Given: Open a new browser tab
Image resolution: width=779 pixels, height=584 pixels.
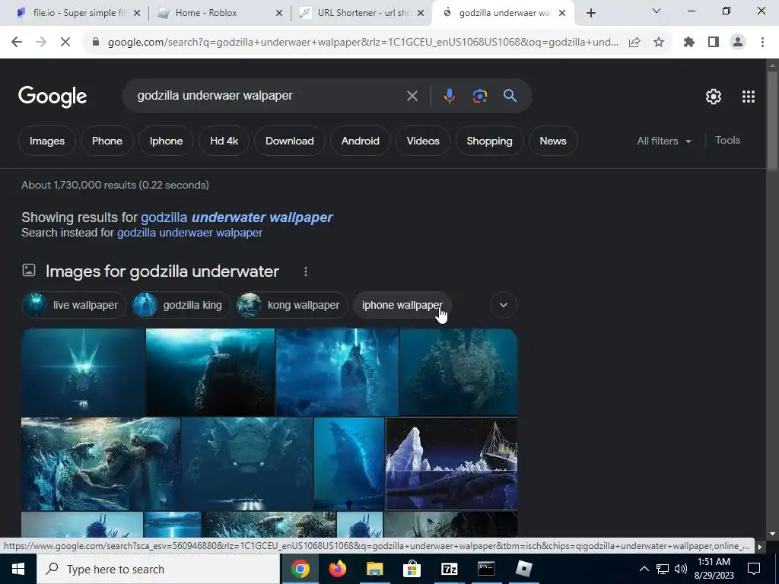Looking at the screenshot, I should (x=590, y=13).
